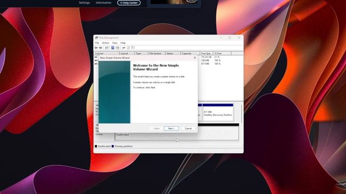Sort by the Layout column header

[x=127, y=53]
